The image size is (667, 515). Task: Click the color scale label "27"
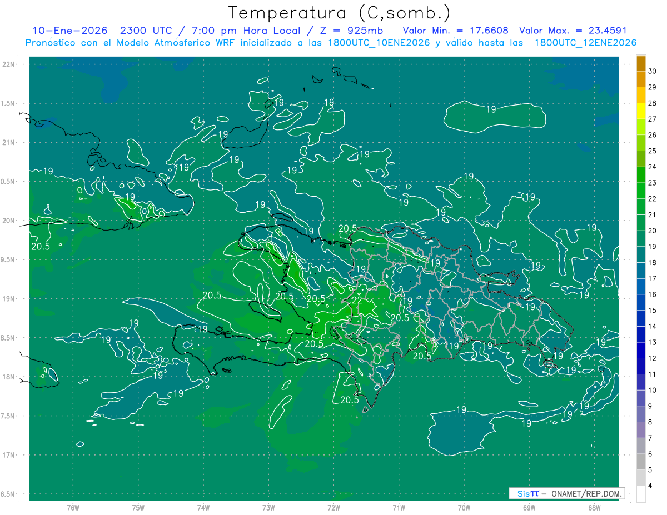[x=653, y=119]
